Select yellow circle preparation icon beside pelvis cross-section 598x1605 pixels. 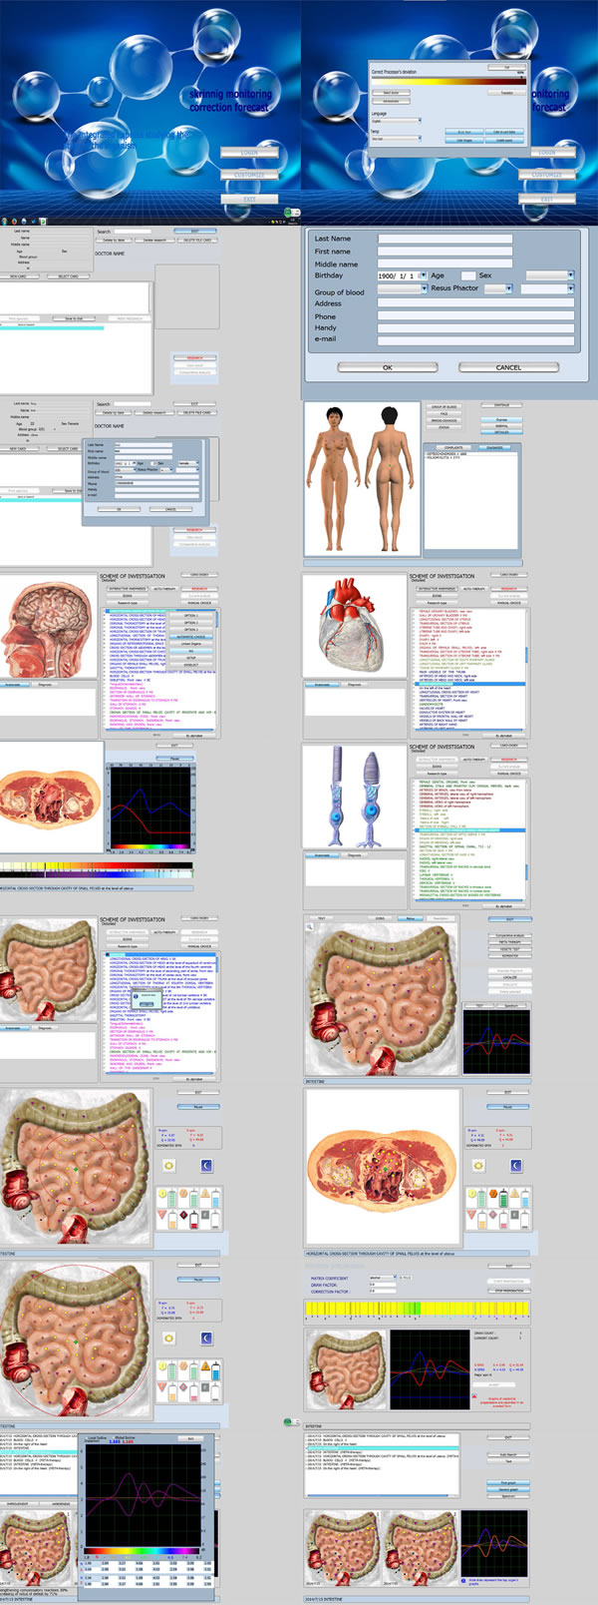[470, 1196]
